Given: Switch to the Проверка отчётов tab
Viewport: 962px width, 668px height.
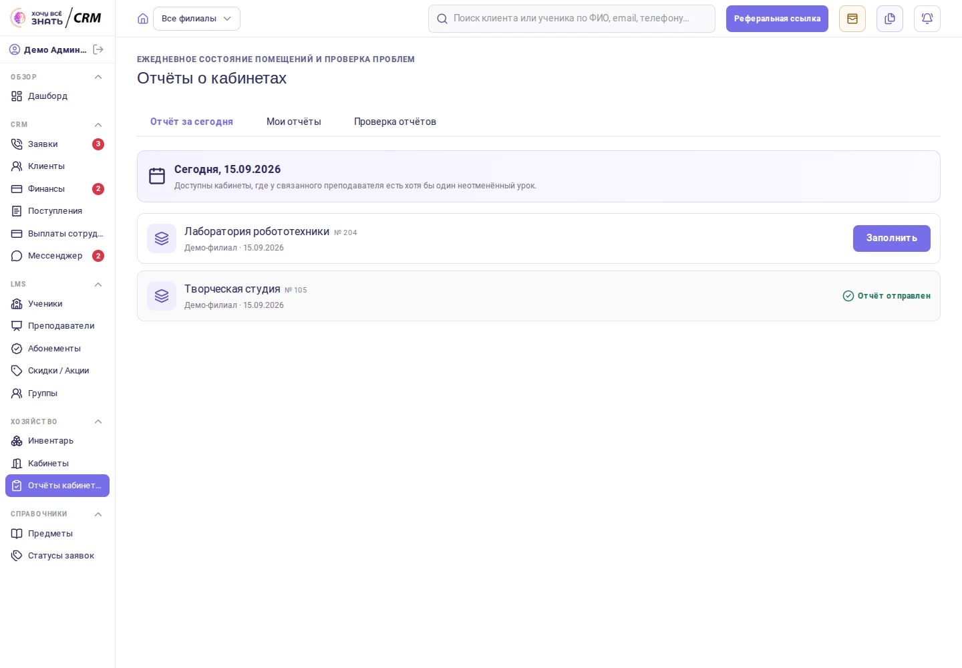Looking at the screenshot, I should tap(395, 122).
